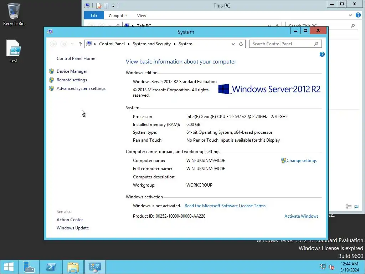Viewport: 365px width, 274px height.
Task: Click the Intel Xeon processor value
Action: [237, 117]
